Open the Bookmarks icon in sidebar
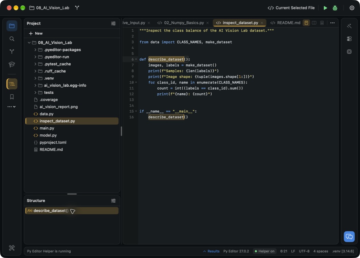Image resolution: width=360 pixels, height=258 pixels. [x=12, y=97]
